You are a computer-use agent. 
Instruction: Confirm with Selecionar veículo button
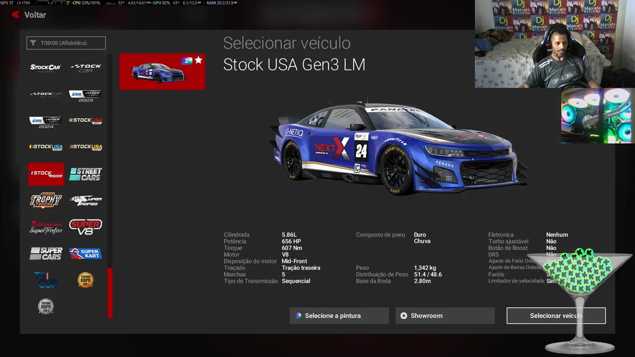[x=556, y=316]
